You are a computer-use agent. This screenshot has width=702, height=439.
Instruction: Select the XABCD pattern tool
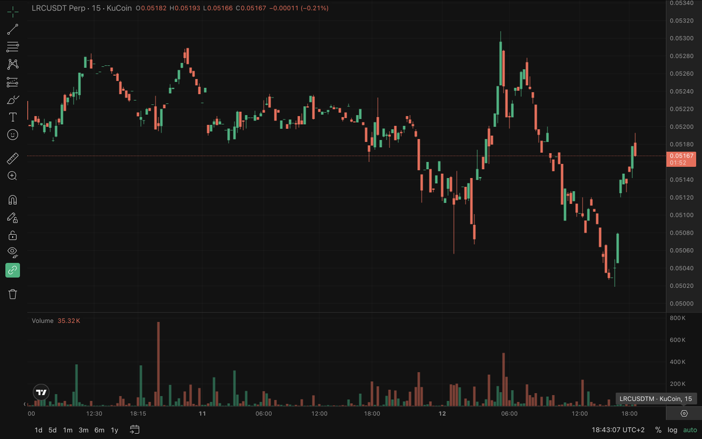(12, 64)
